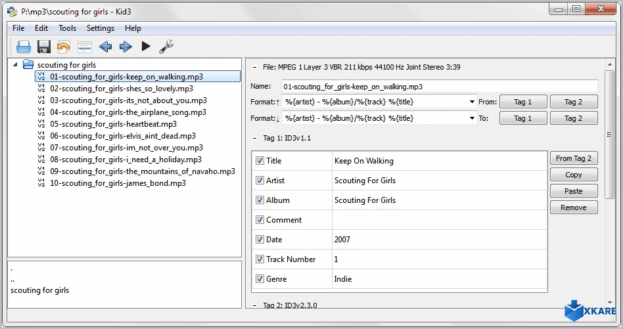Click From: Tag 1 button
The width and height of the screenshot is (623, 329).
click(x=523, y=102)
